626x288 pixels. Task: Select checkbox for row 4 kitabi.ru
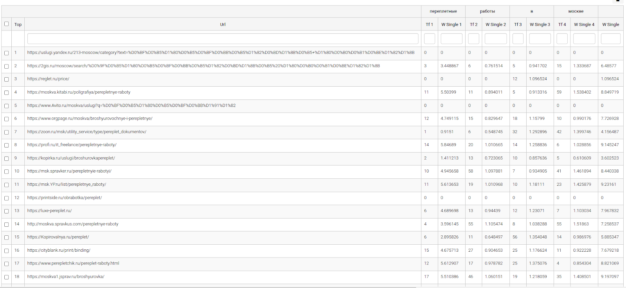(6, 92)
